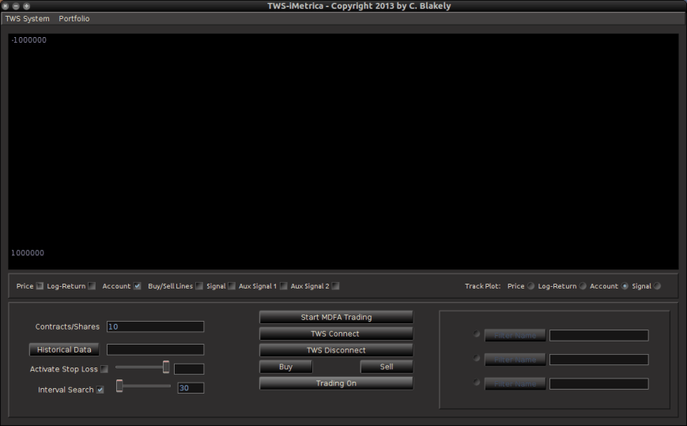Enable the Aux Signal 1 checkbox
Viewport: 687px width, 426px height.
(284, 286)
